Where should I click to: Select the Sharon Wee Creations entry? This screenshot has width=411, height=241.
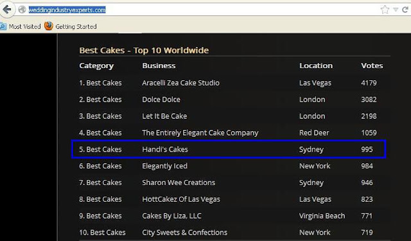[179, 183]
